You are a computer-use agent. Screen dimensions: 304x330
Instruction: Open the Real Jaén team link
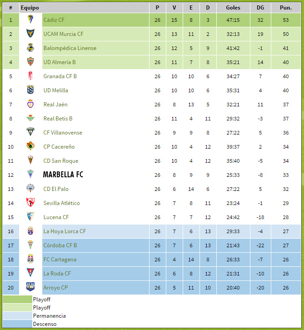point(55,105)
